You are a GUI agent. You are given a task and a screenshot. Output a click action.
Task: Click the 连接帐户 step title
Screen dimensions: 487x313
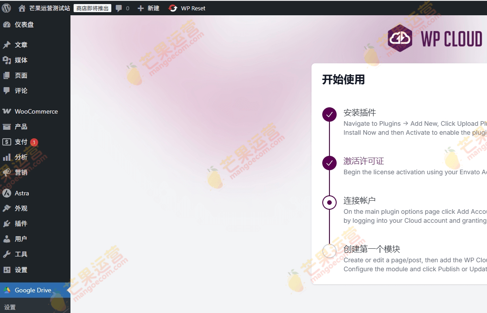(360, 200)
